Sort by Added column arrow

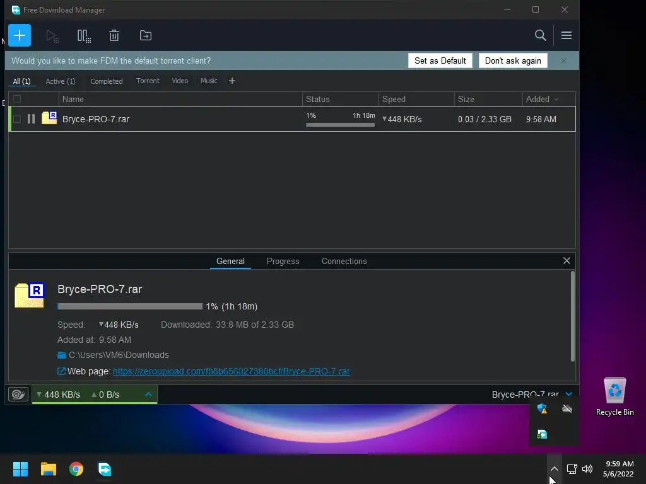click(556, 99)
